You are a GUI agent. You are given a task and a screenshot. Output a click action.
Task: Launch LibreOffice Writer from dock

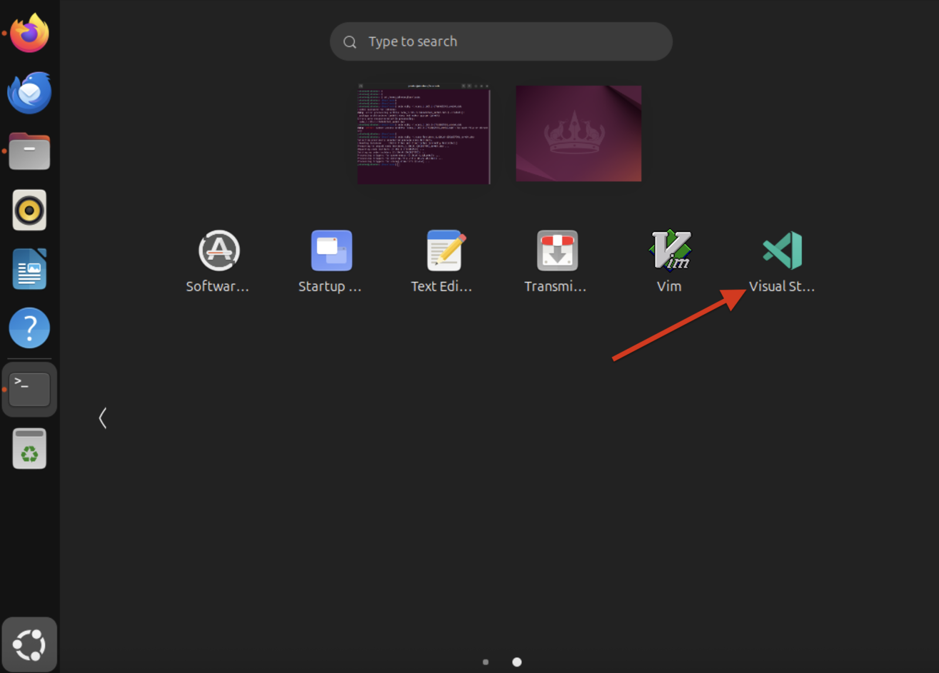point(29,269)
